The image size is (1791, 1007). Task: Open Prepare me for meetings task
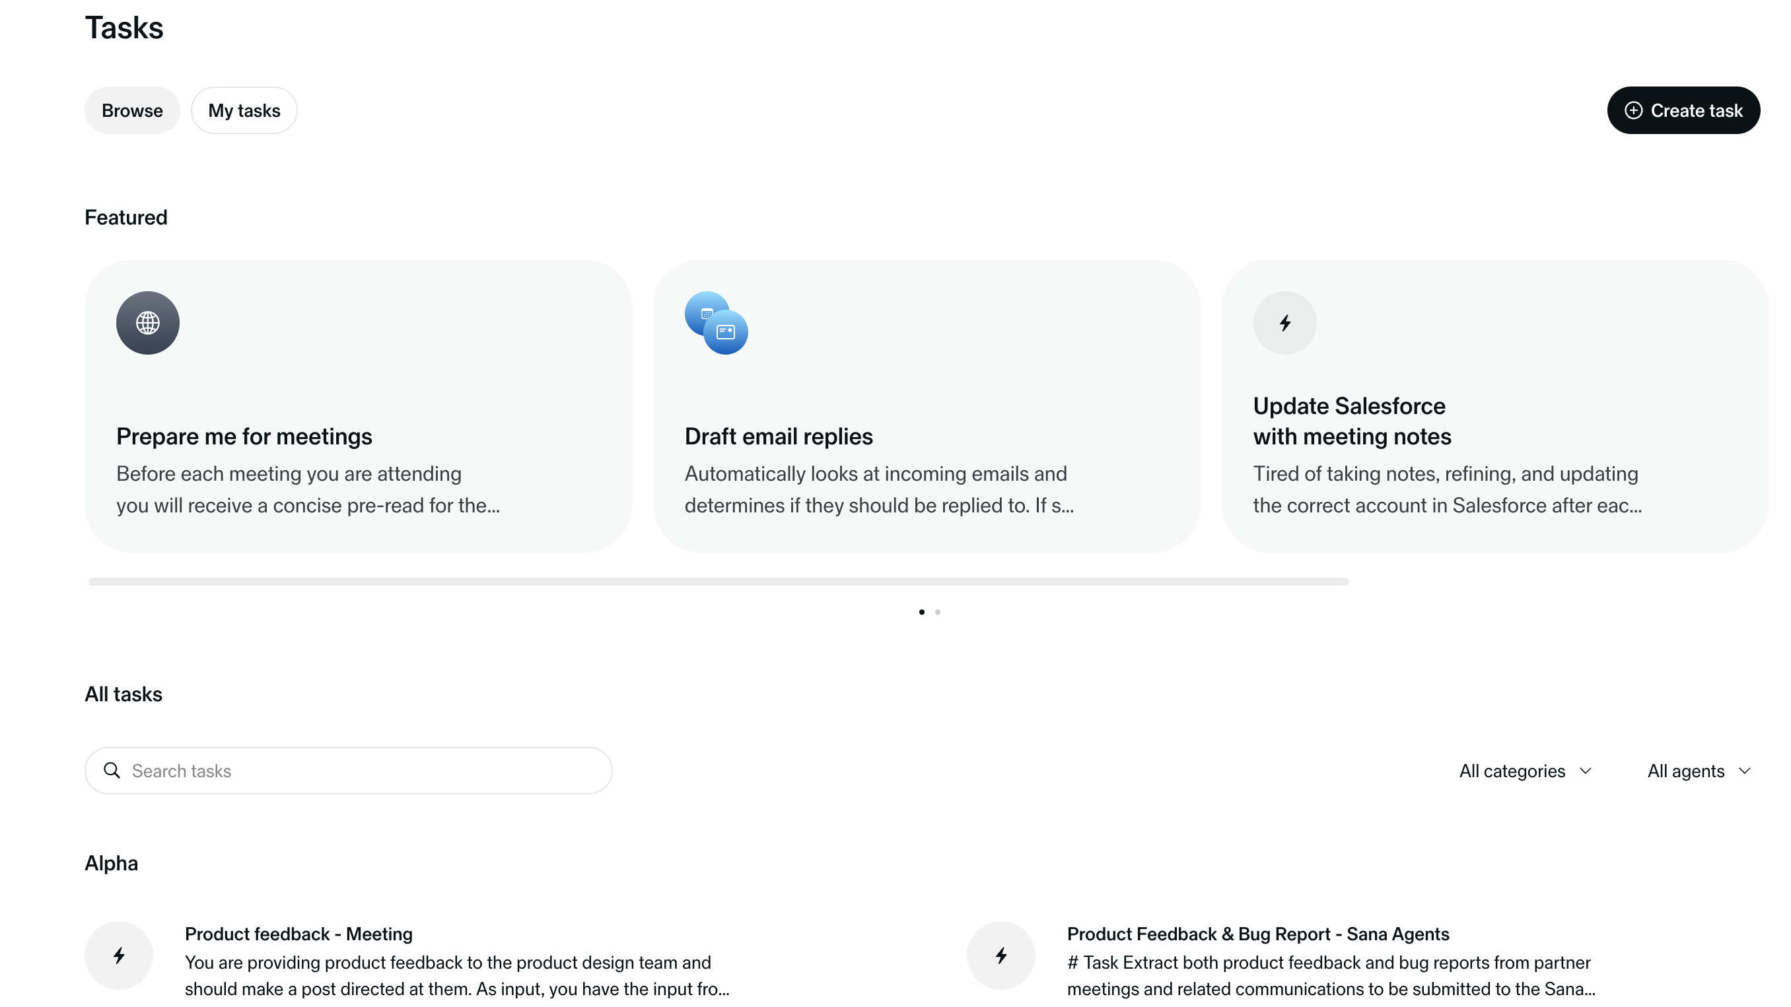(244, 436)
